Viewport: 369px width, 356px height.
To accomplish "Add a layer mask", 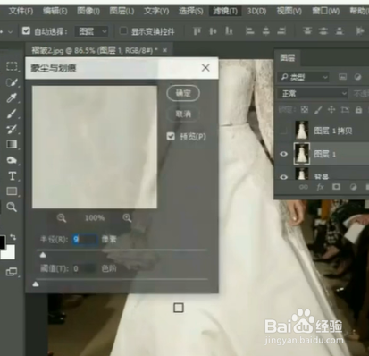I will 336,187.
